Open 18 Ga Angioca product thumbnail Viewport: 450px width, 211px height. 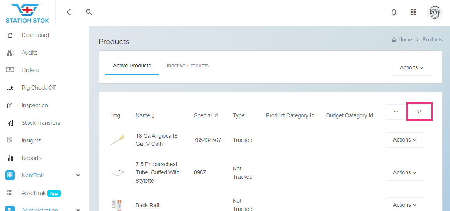pos(118,140)
